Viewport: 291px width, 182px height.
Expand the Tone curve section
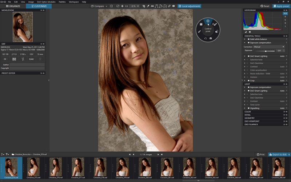pyautogui.click(x=244, y=105)
